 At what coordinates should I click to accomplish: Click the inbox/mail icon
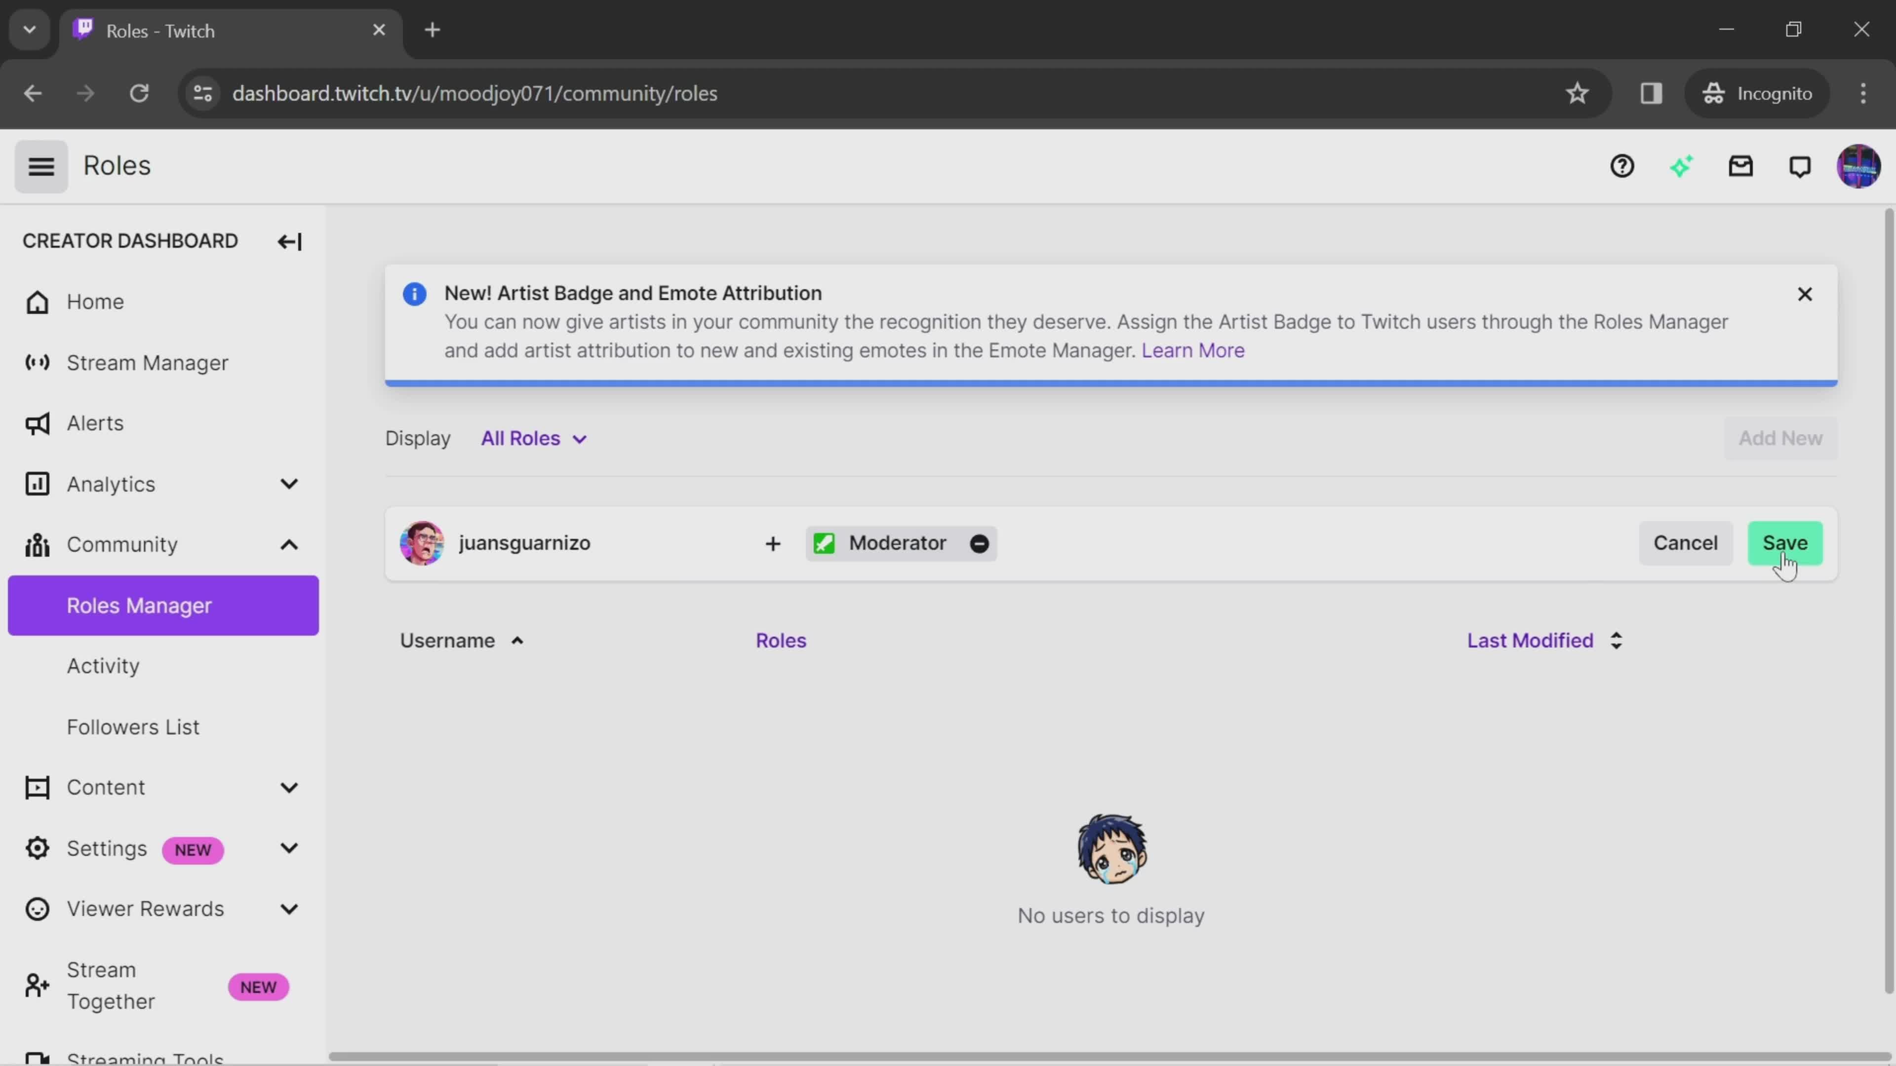1741,165
